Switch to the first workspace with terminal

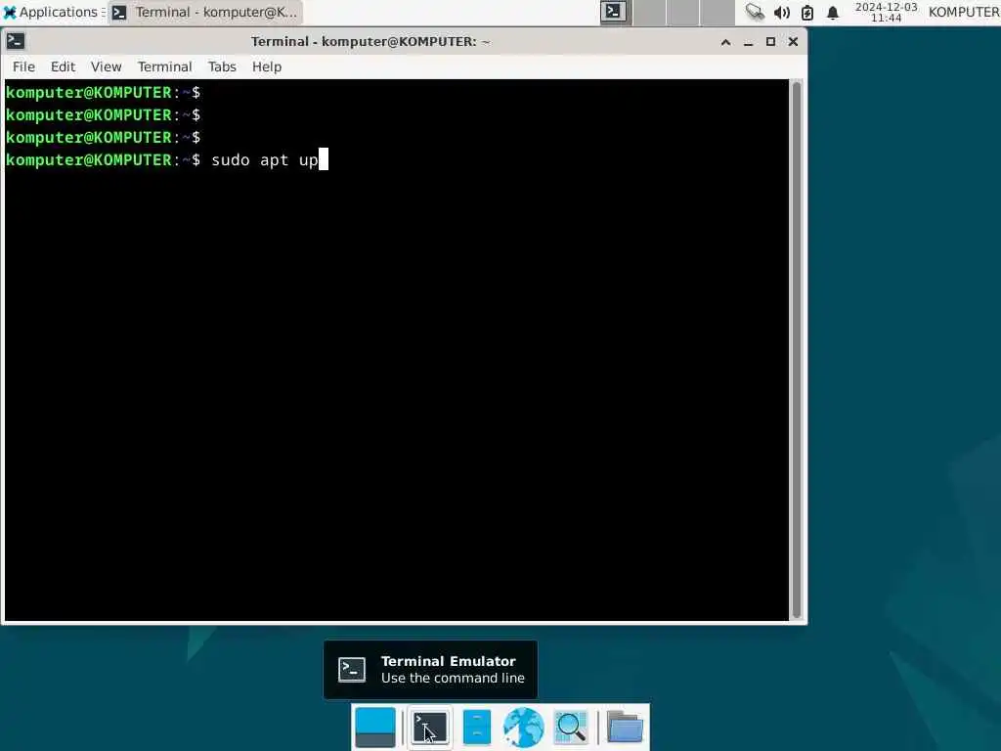pos(616,12)
